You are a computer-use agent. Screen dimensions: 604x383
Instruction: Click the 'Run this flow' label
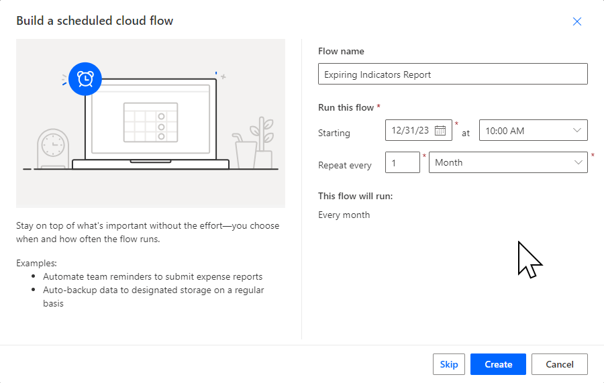click(x=346, y=107)
